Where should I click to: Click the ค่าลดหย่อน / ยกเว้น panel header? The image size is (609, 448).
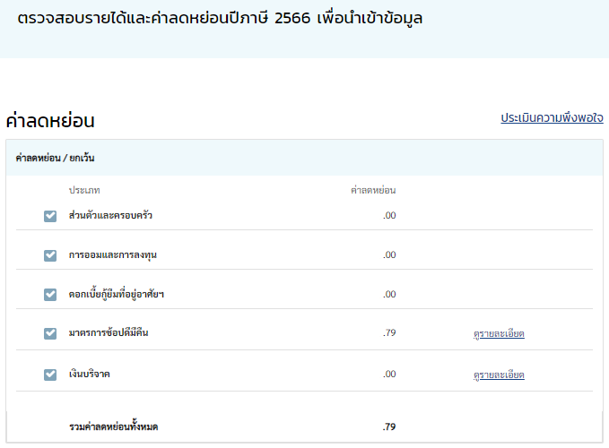pyautogui.click(x=305, y=158)
